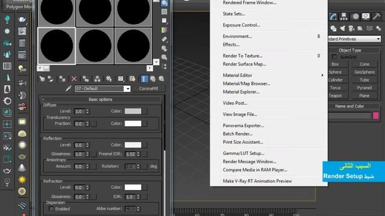
Task: Click the Material Editor Options icon
Action: coord(164,48)
